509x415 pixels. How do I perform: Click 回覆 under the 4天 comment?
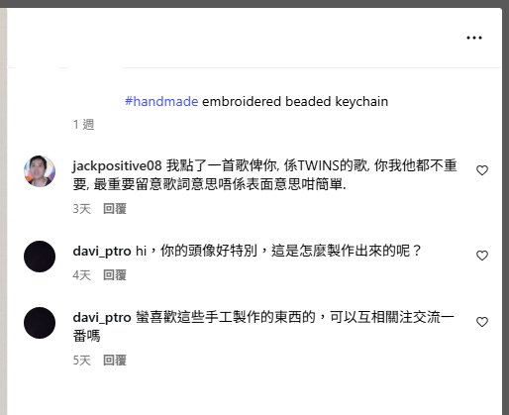[x=115, y=275]
